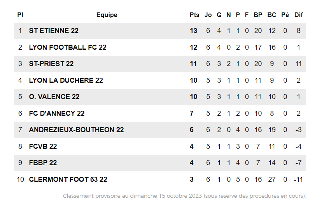Open ANDREZIEUX-BOUTHEON 22 team entry

(76, 130)
